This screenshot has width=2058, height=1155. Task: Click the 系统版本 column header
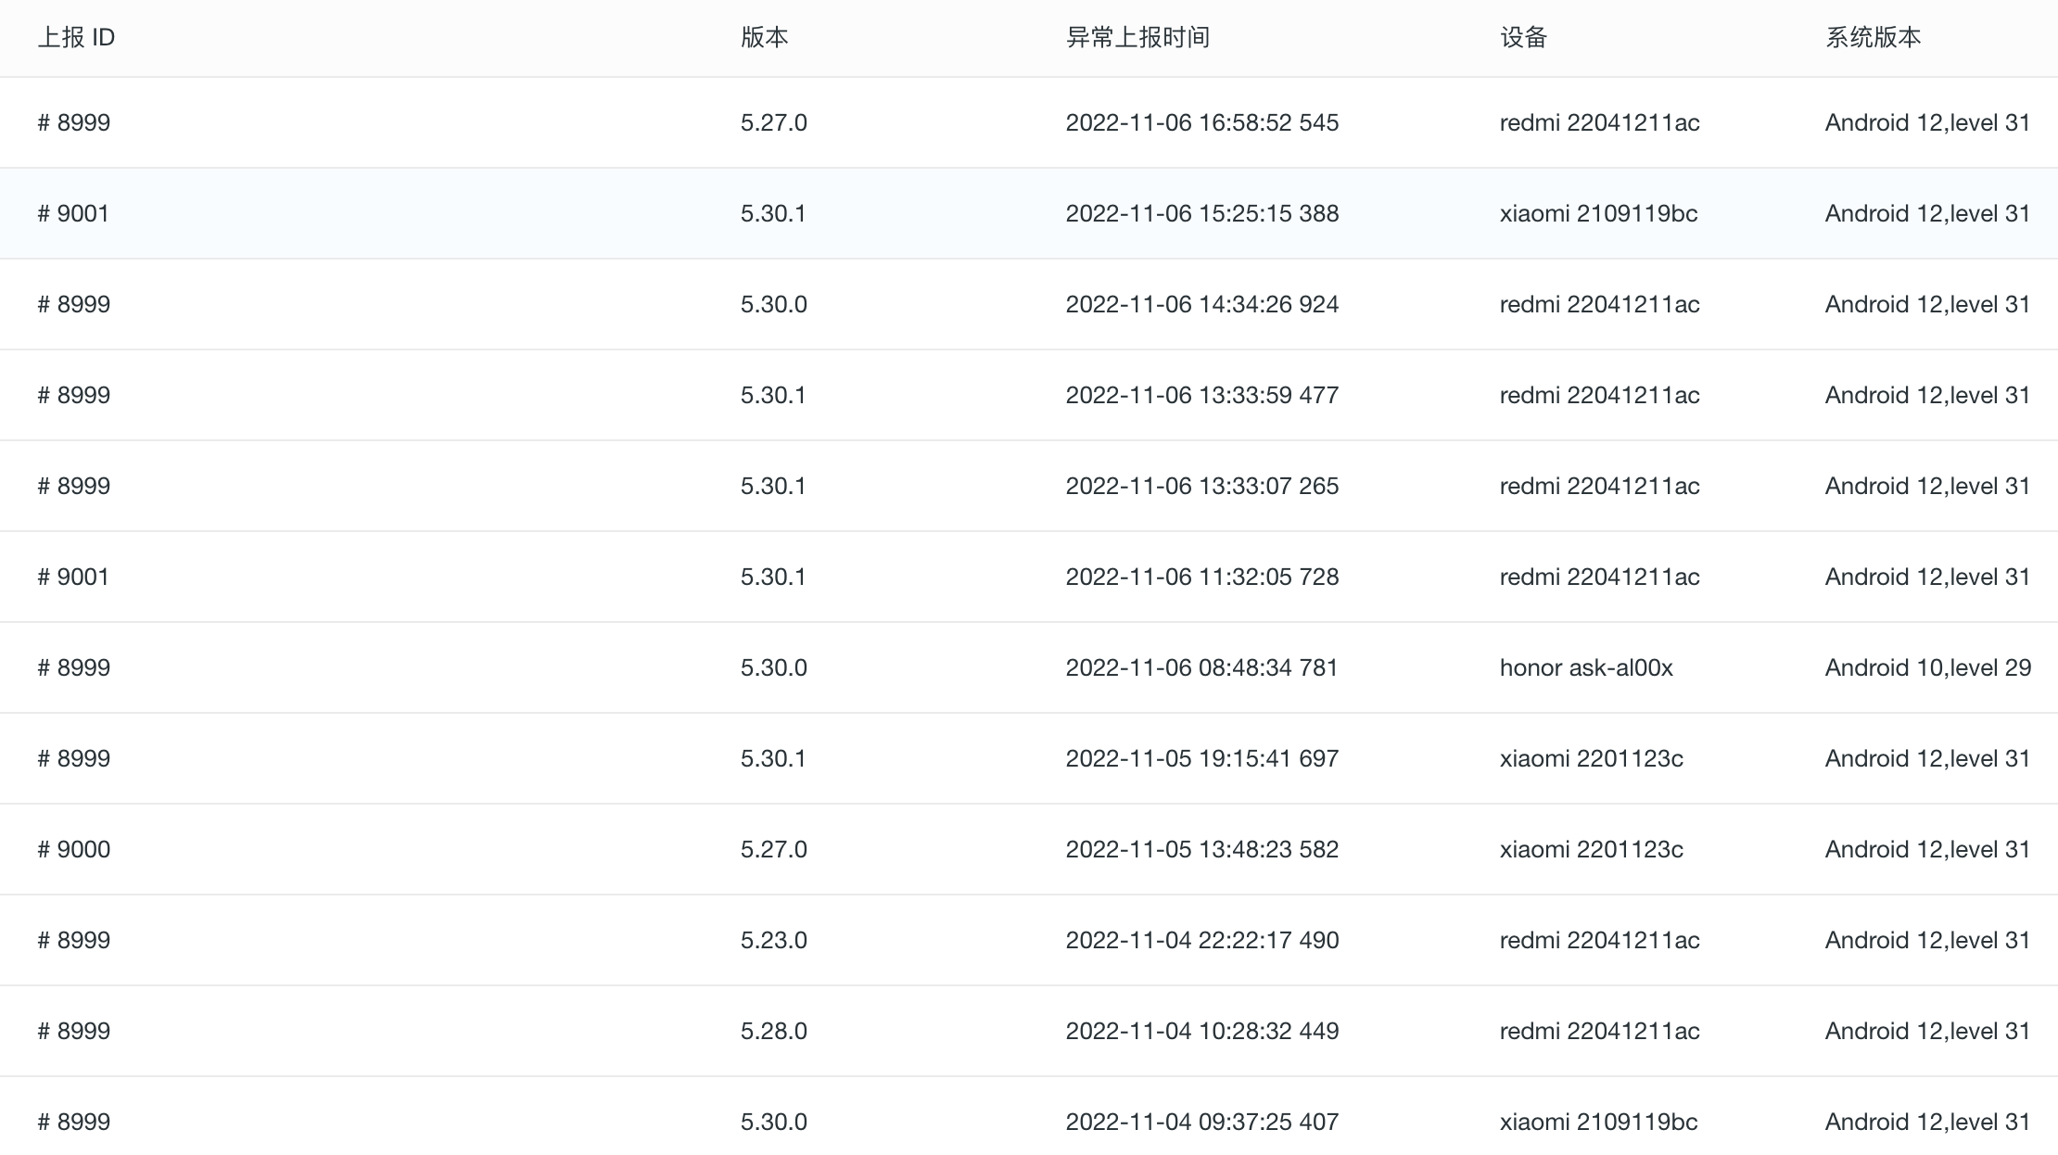(x=1873, y=37)
